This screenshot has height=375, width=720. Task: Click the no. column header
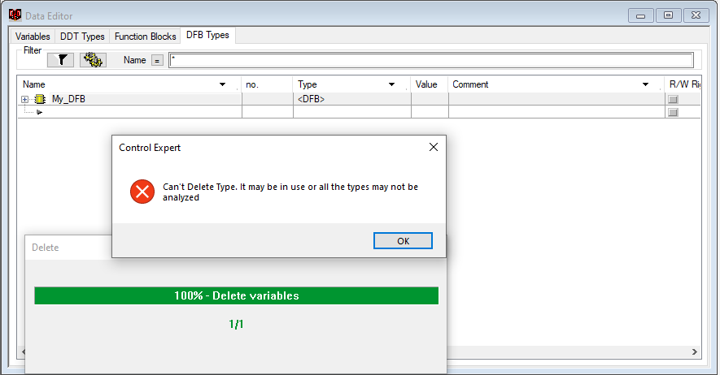pyautogui.click(x=267, y=84)
